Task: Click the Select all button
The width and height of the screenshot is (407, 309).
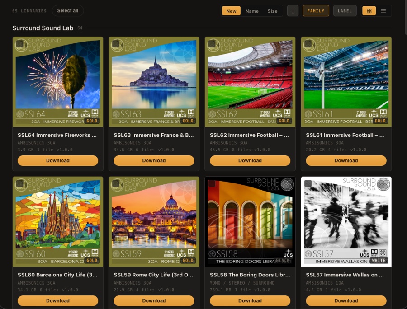Action: [x=68, y=11]
